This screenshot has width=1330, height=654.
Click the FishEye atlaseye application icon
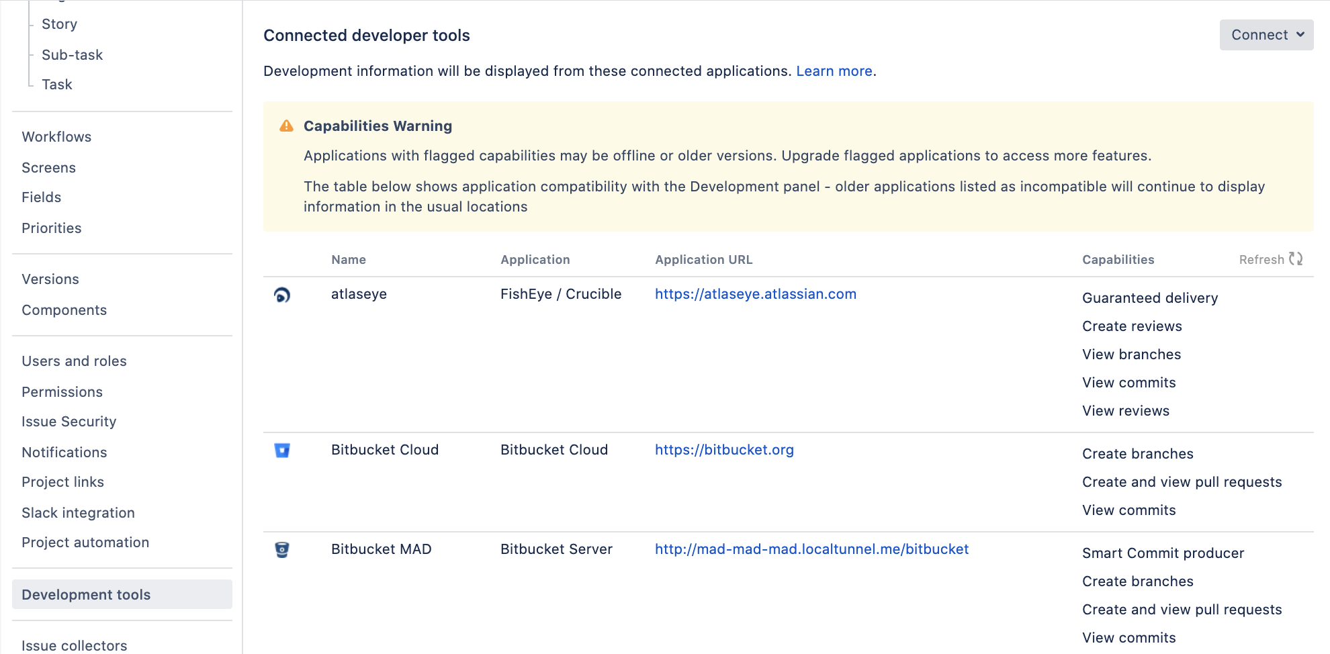point(282,295)
